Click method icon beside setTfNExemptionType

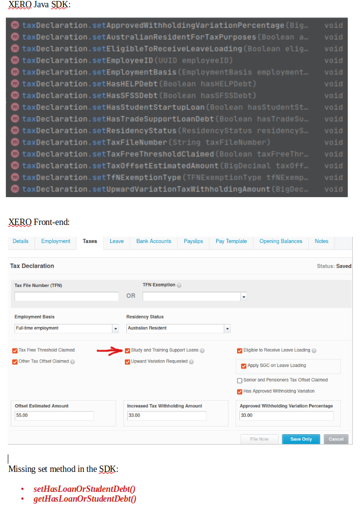pyautogui.click(x=15, y=177)
